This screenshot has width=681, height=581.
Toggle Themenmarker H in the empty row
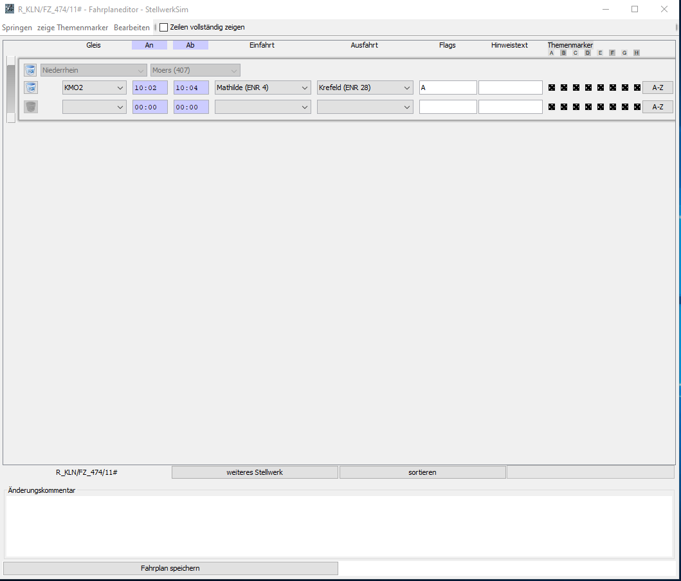[637, 107]
